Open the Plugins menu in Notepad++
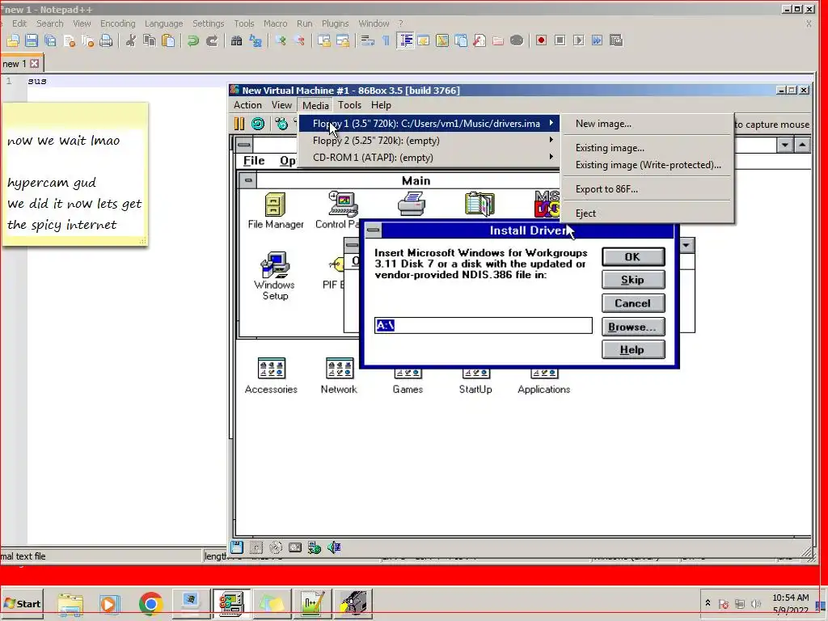828x621 pixels. pos(335,23)
